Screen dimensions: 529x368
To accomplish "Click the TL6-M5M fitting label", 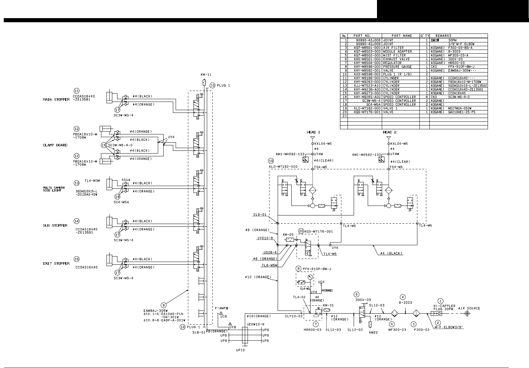I will [269, 265].
